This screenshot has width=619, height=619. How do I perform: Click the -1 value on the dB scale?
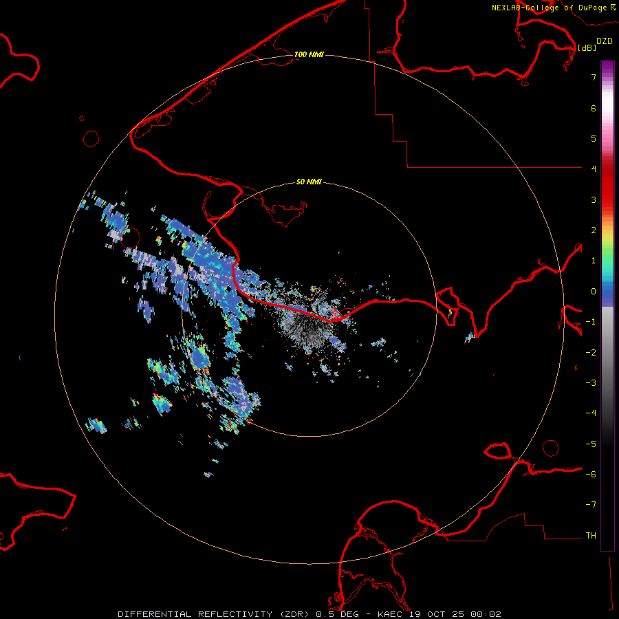coord(591,322)
